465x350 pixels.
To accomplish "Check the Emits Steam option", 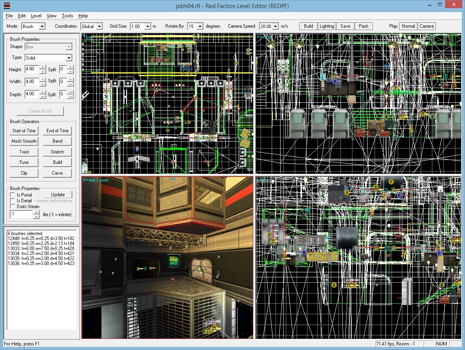I will pyautogui.click(x=12, y=207).
